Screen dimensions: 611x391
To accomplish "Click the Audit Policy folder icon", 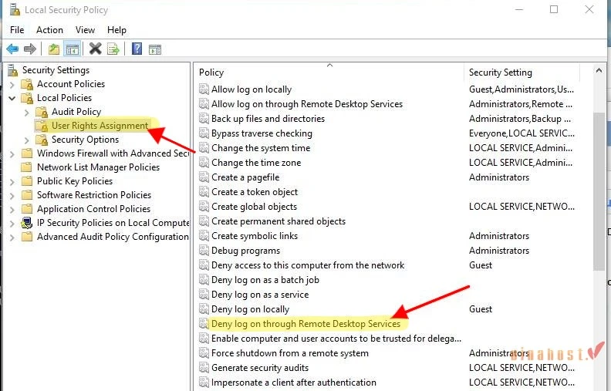I will click(42, 112).
